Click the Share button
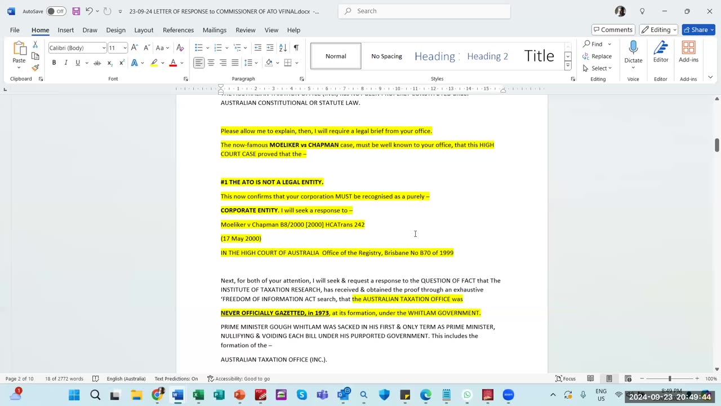The height and width of the screenshot is (406, 721). point(698,30)
